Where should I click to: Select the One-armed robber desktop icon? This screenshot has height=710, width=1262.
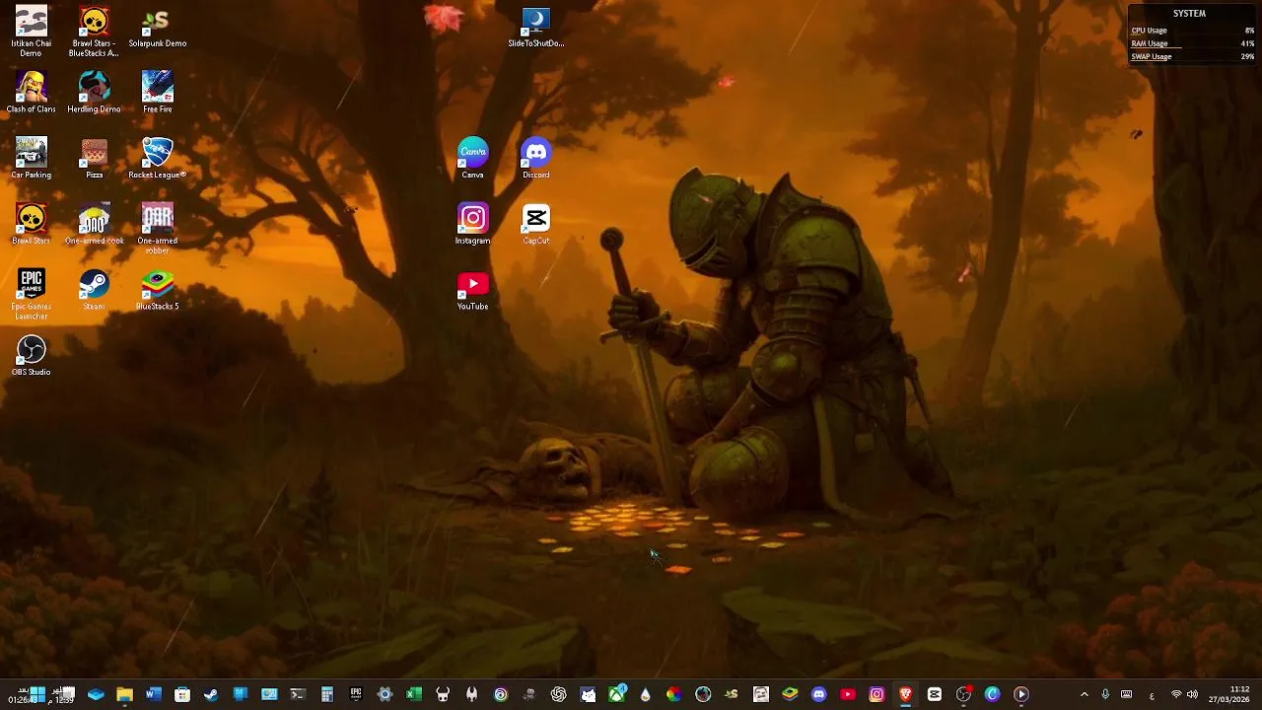tap(157, 229)
